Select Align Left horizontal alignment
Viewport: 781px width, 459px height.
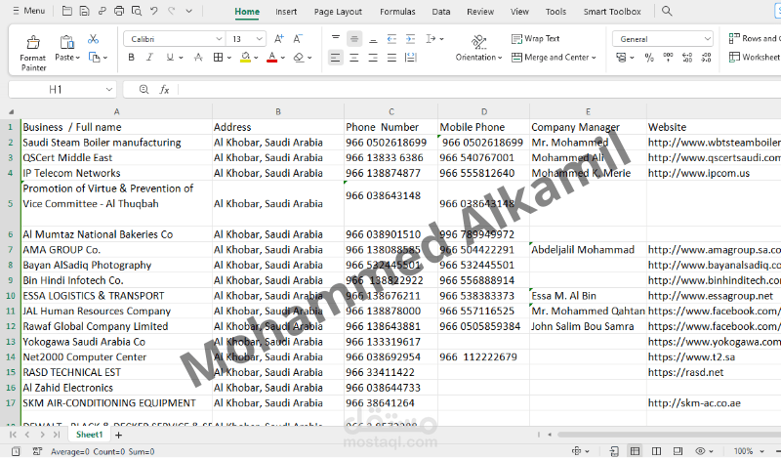click(x=336, y=58)
